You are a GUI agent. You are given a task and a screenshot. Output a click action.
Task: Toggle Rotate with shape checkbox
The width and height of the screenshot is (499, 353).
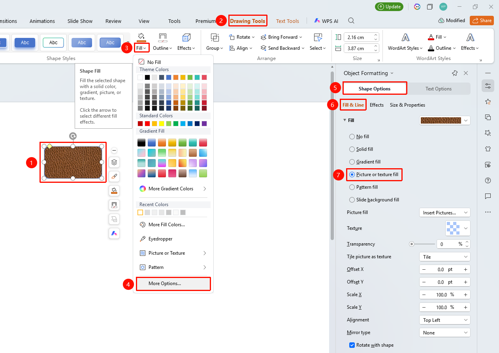[352, 345]
